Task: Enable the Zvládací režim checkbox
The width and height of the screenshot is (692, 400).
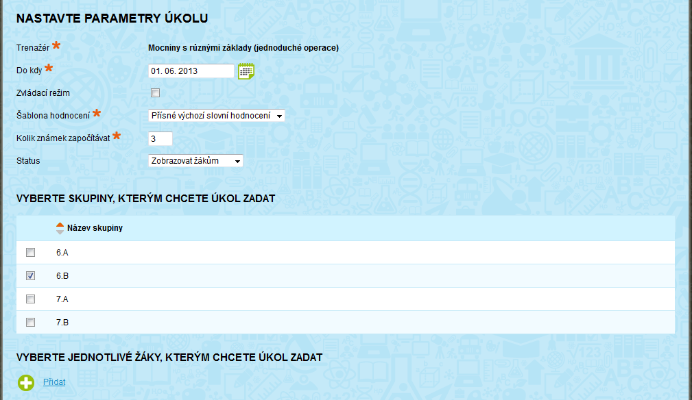Action: click(x=156, y=93)
